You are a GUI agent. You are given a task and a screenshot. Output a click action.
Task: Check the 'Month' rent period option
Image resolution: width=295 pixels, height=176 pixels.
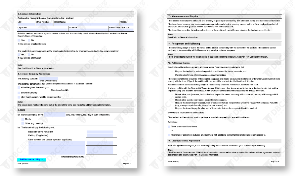tap(22, 119)
